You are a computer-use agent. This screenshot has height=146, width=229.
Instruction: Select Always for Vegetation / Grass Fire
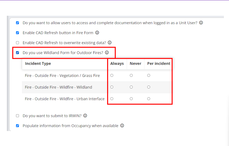[x=112, y=75]
